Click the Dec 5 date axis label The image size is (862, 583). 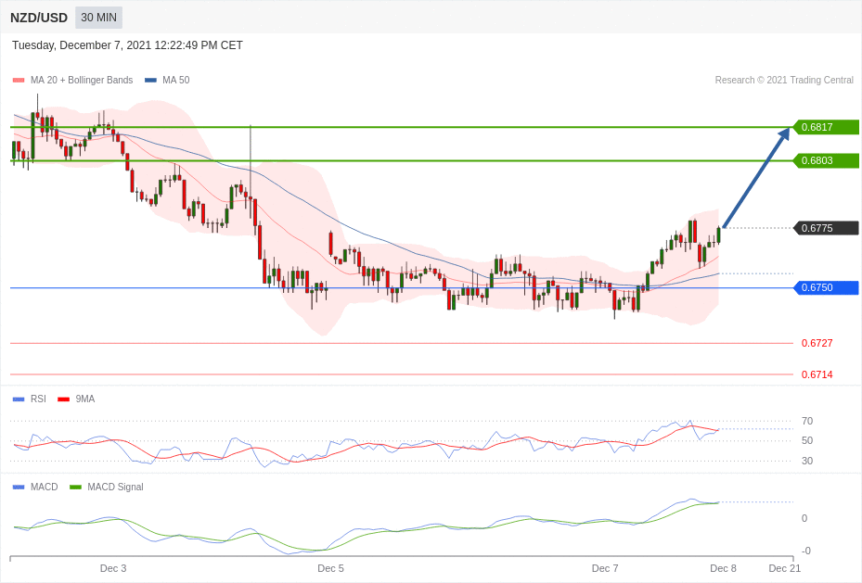pos(331,568)
